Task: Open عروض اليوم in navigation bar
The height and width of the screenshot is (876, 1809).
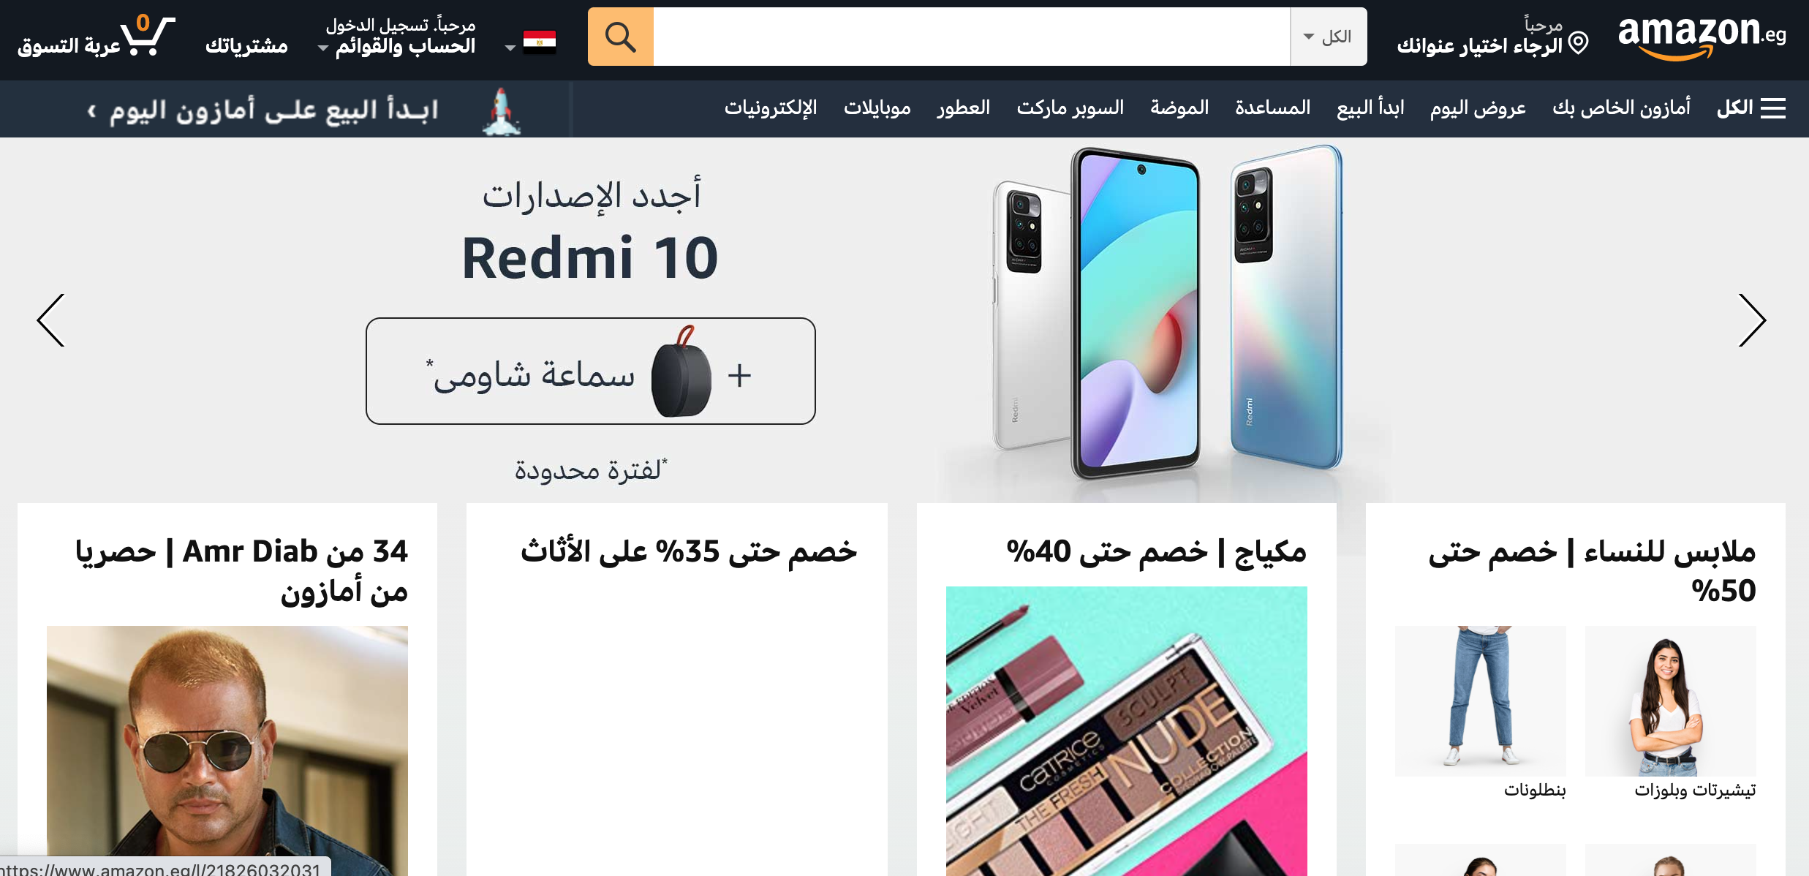Action: pyautogui.click(x=1478, y=108)
